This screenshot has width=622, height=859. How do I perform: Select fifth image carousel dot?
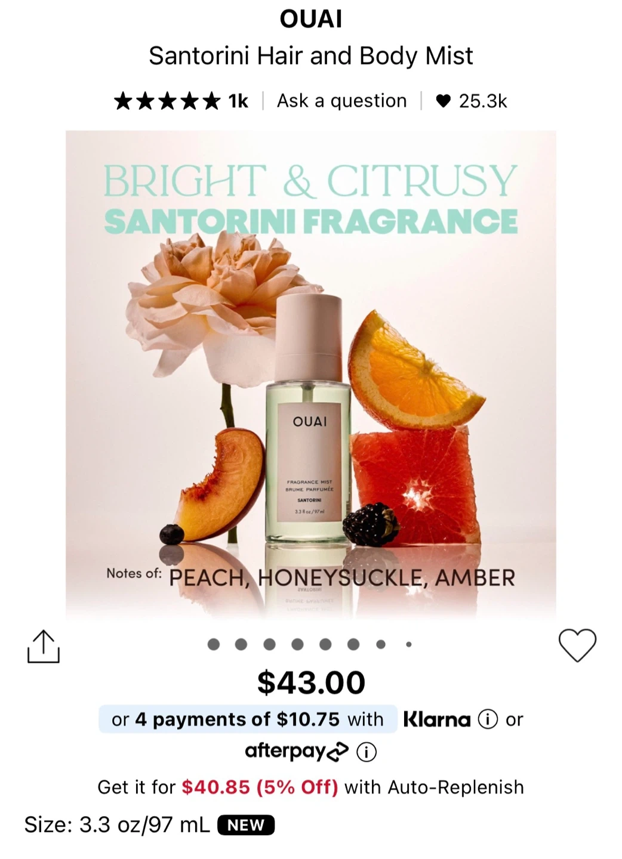[x=325, y=644]
